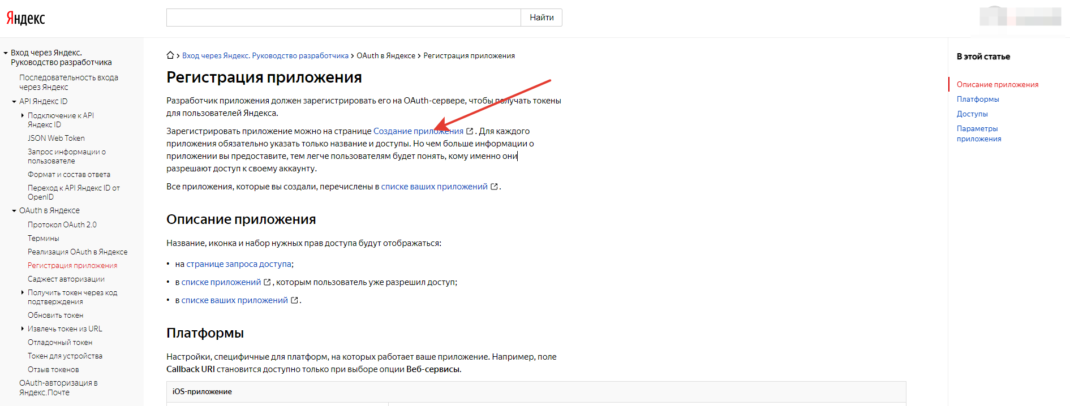This screenshot has height=406, width=1070.
Task: Click external-link icon after Создание приложения
Action: pos(470,131)
